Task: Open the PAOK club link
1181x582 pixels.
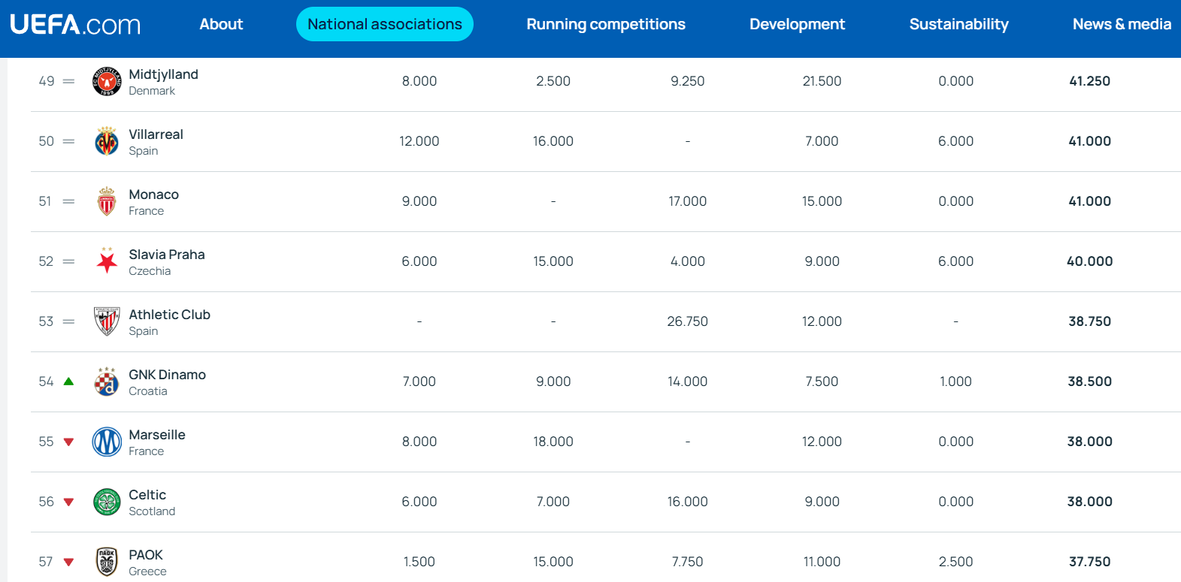Action: click(x=145, y=555)
